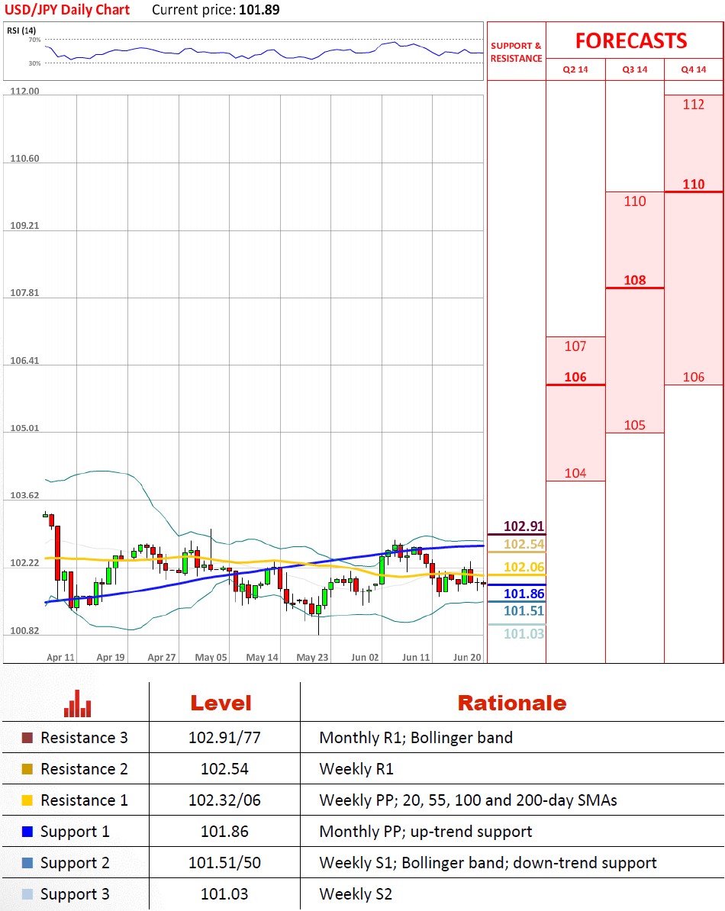Screen dimensions: 725x911
Task: Click the 102.91 resistance level marker
Action: click(524, 526)
